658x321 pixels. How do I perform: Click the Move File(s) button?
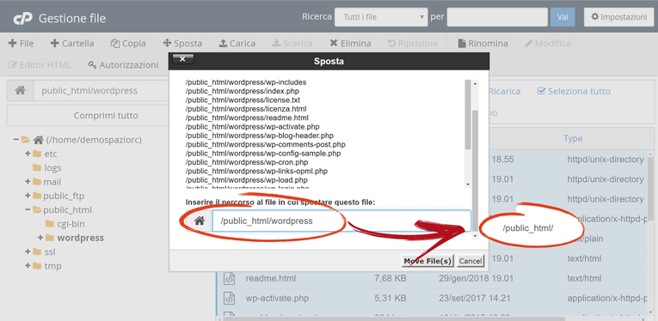click(427, 261)
